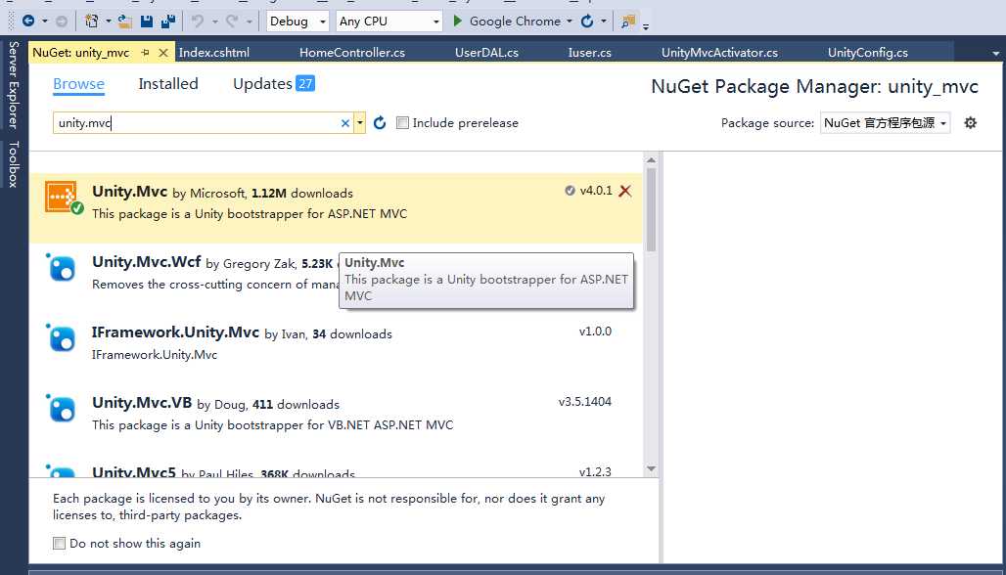The height and width of the screenshot is (575, 1006).
Task: Start debugging with the green play icon
Action: click(457, 21)
